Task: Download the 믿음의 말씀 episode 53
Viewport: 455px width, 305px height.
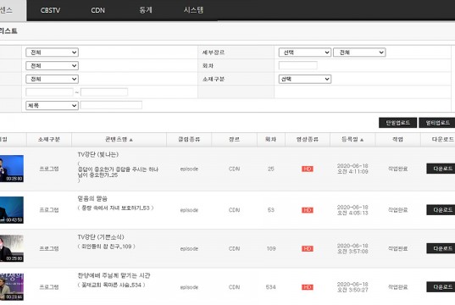Action: tap(441, 210)
